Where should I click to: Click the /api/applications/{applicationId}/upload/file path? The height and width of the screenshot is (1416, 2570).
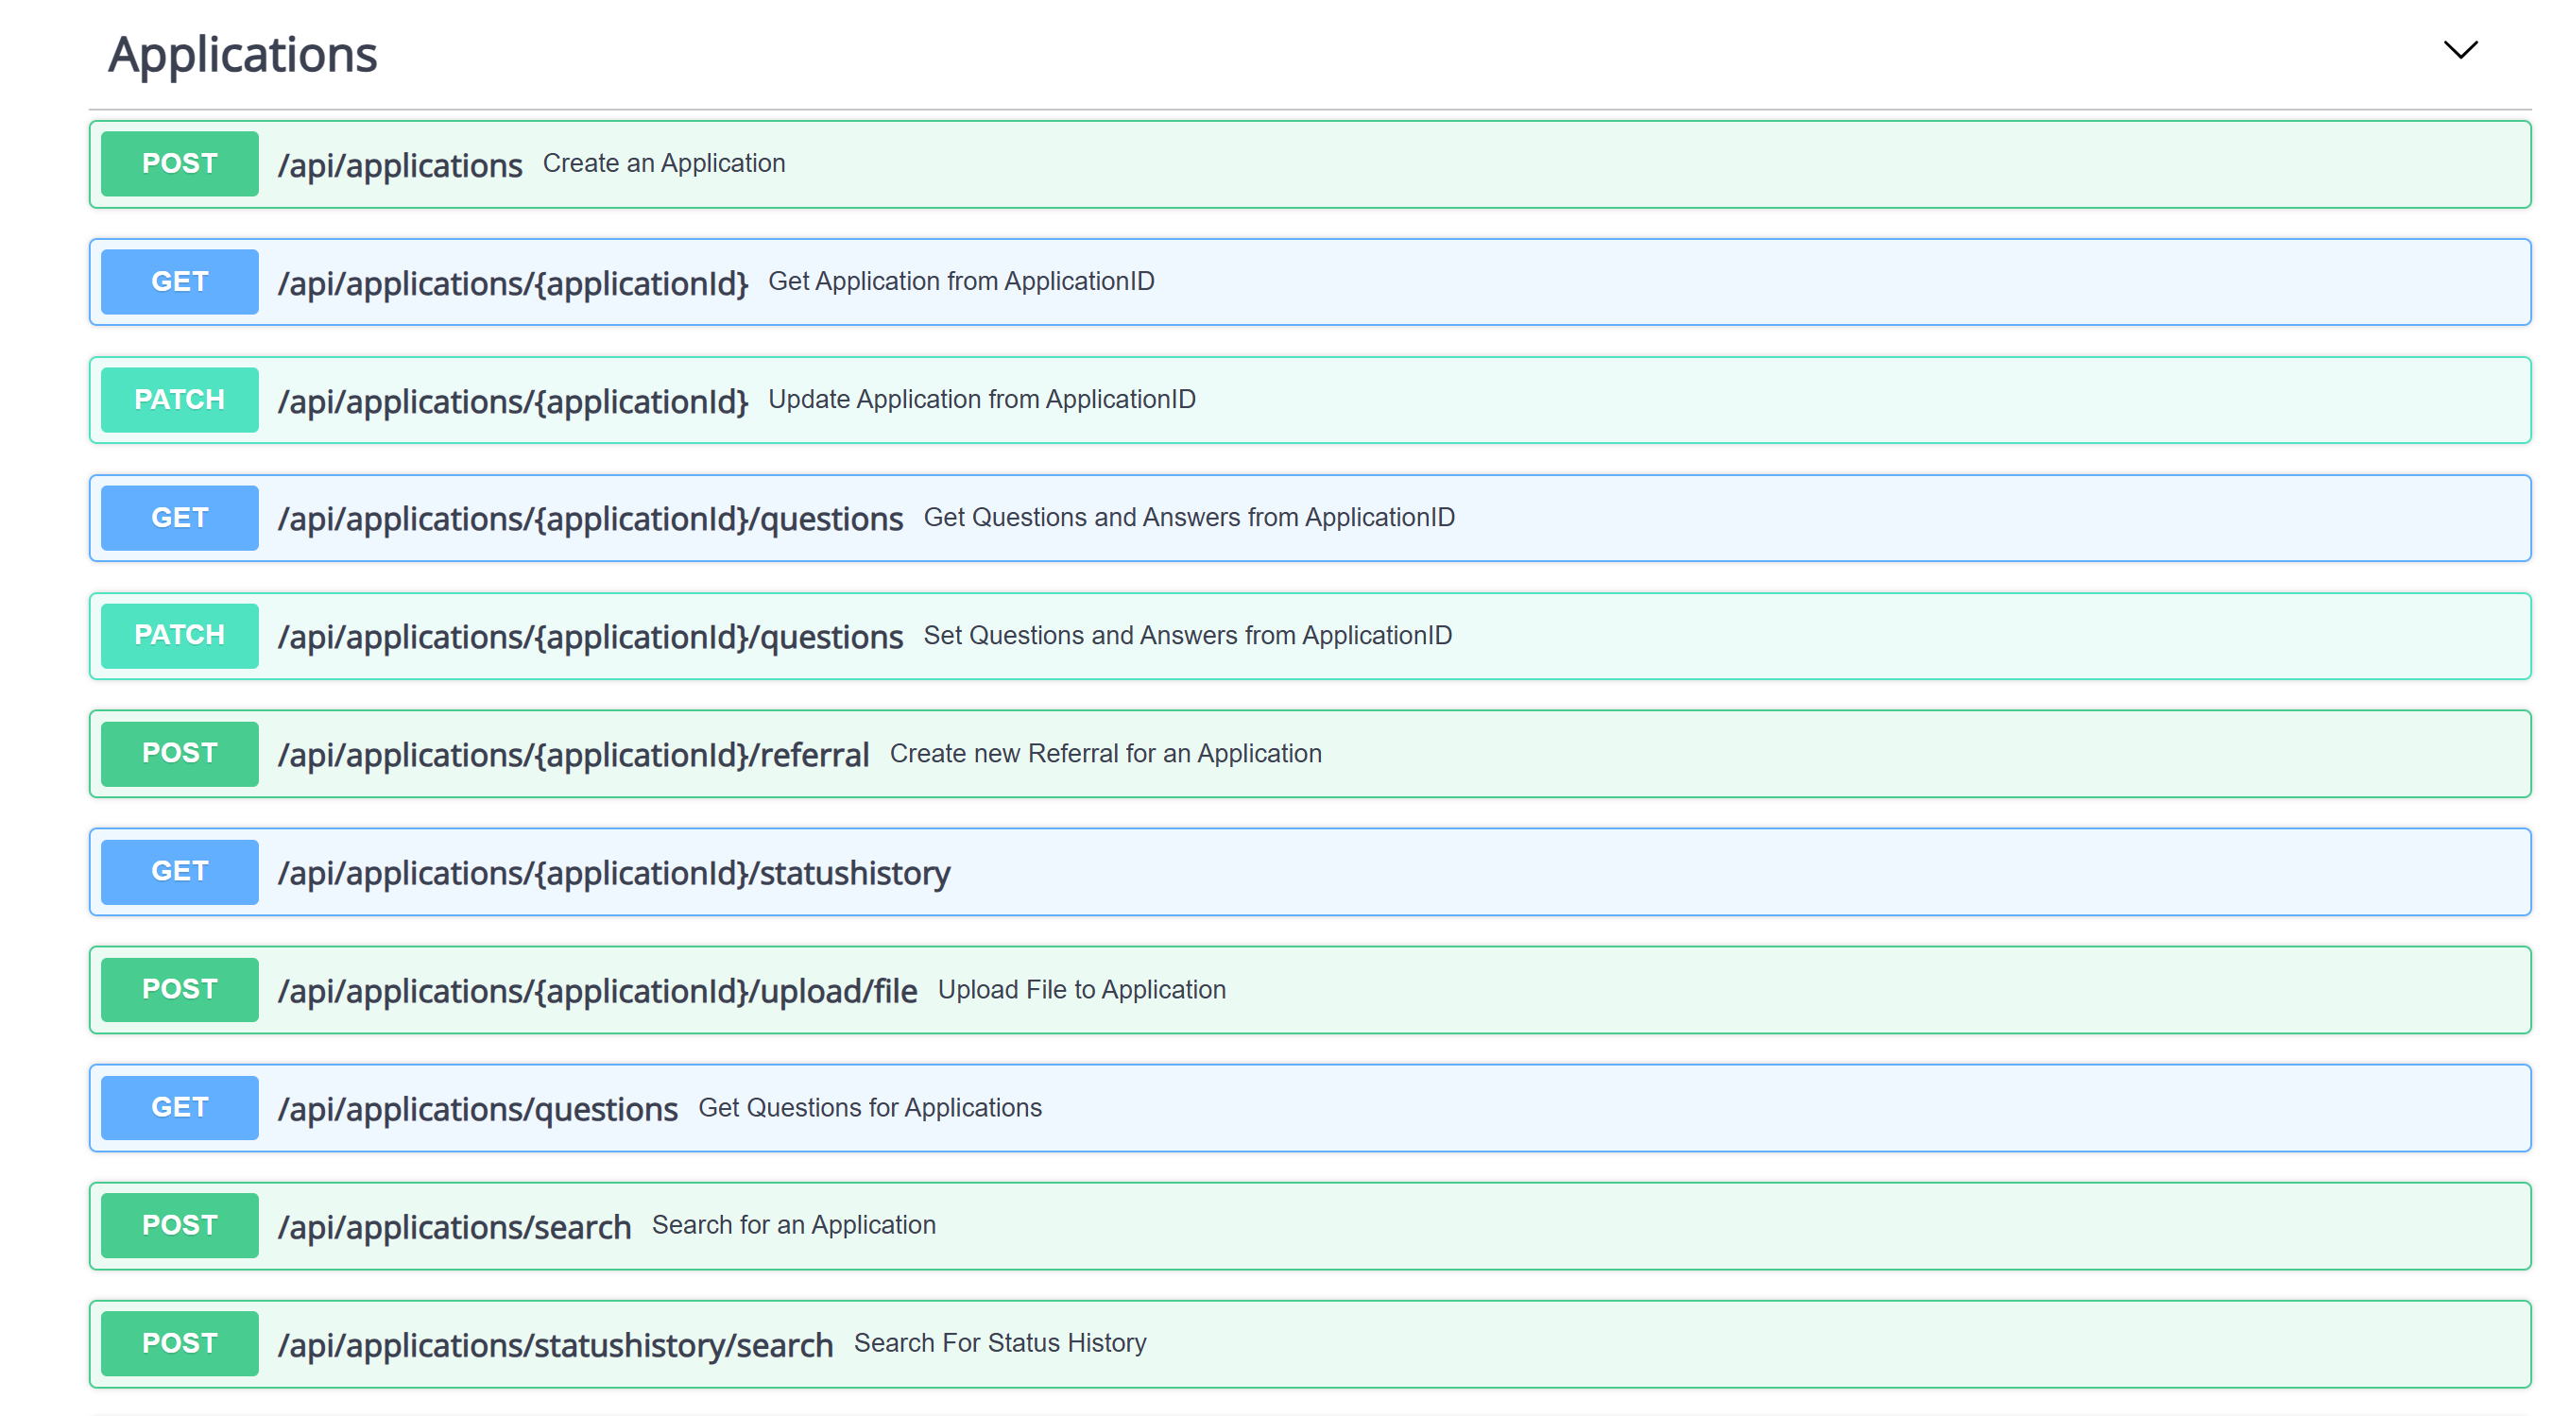tap(596, 991)
